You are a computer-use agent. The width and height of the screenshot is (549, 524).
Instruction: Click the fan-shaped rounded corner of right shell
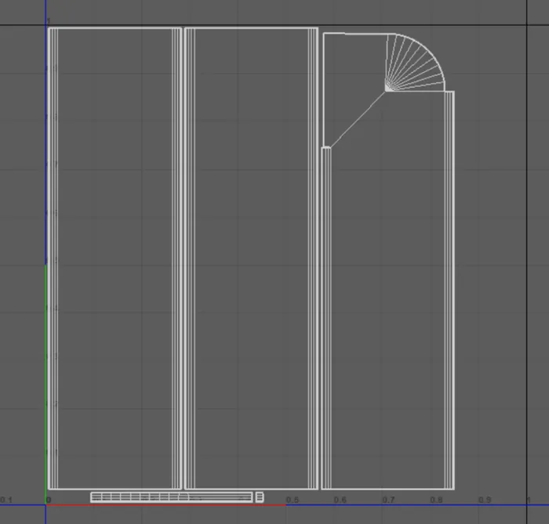415,63
